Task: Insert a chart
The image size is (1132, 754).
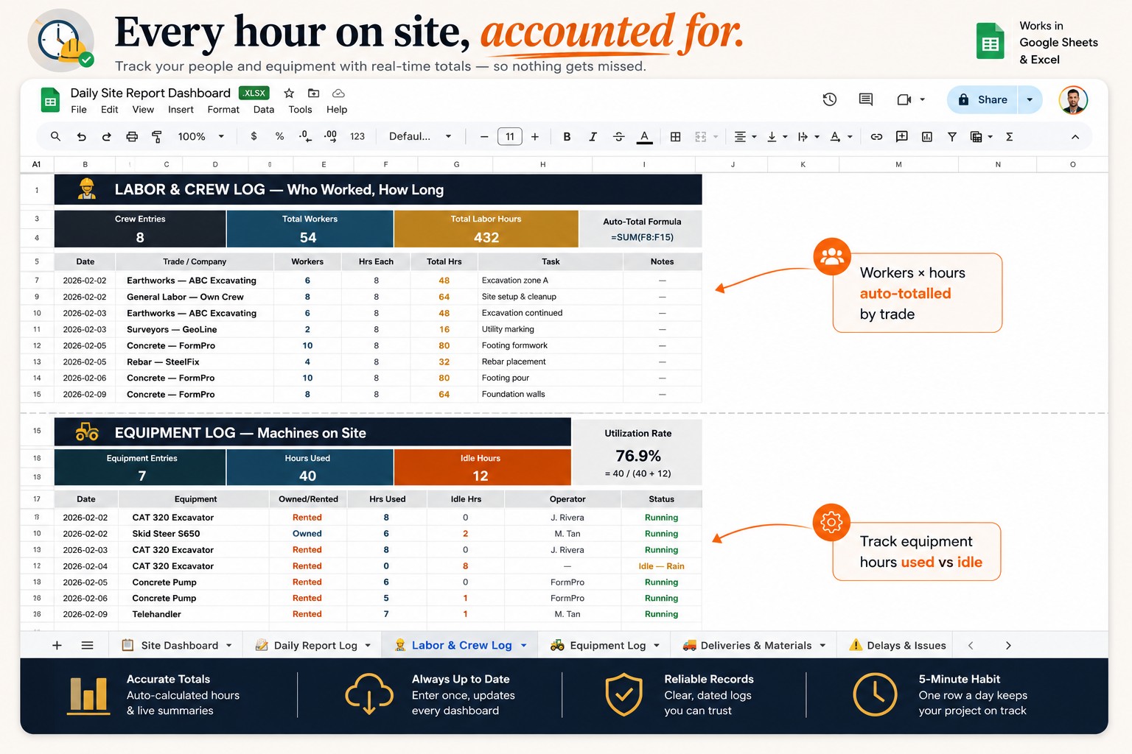Action: coord(927,136)
